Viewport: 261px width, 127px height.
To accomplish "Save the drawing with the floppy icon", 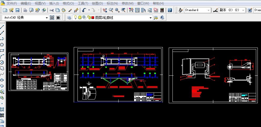I will (17, 10).
